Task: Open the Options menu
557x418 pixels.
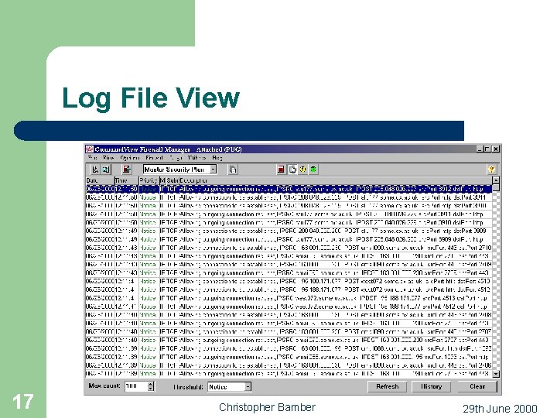Action: 130,157
